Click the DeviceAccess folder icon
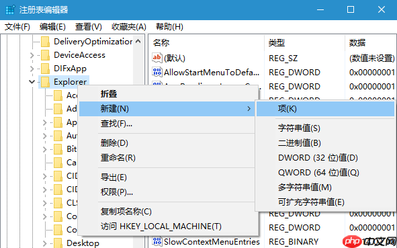397x248 pixels. pyautogui.click(x=45, y=55)
